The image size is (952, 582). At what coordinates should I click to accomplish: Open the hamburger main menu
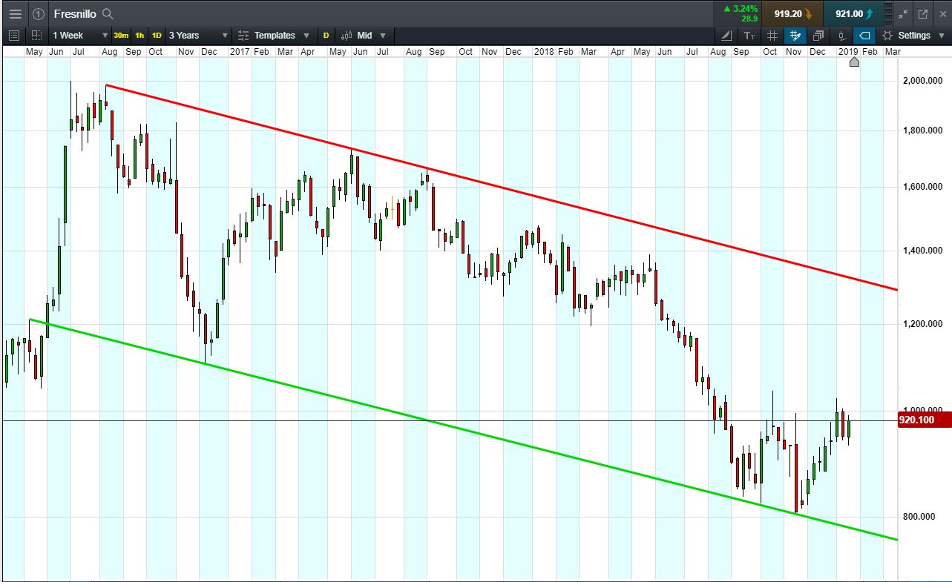[15, 14]
